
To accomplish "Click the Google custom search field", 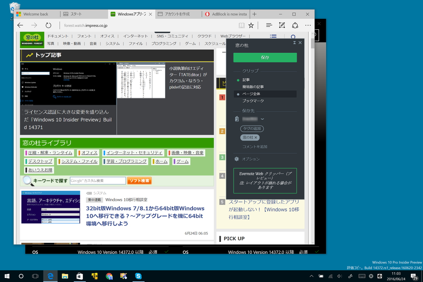I will pyautogui.click(x=98, y=181).
